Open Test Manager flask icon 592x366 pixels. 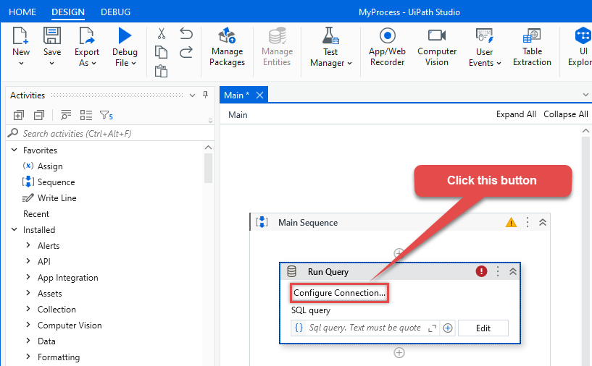(330, 36)
